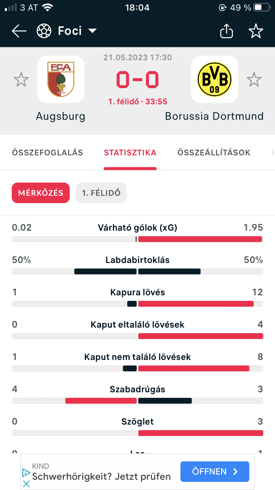Tap the football sport icon
Image resolution: width=275 pixels, height=490 pixels.
point(44,31)
